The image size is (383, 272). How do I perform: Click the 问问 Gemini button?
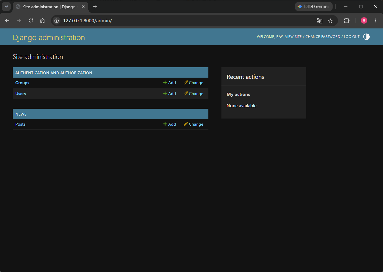point(314,7)
